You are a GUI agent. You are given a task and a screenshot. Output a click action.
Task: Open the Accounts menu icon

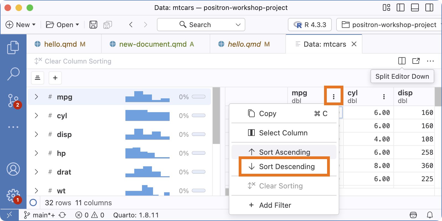(x=13, y=169)
